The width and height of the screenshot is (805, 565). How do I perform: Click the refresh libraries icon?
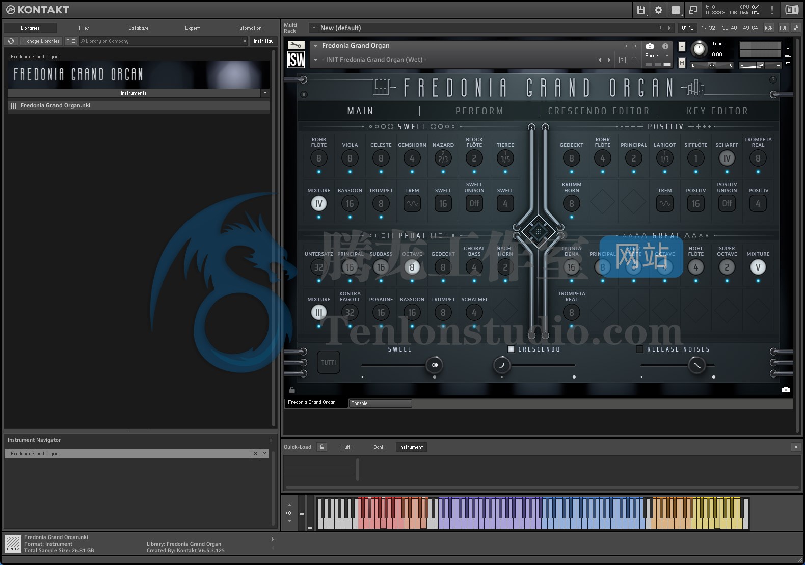tap(11, 41)
